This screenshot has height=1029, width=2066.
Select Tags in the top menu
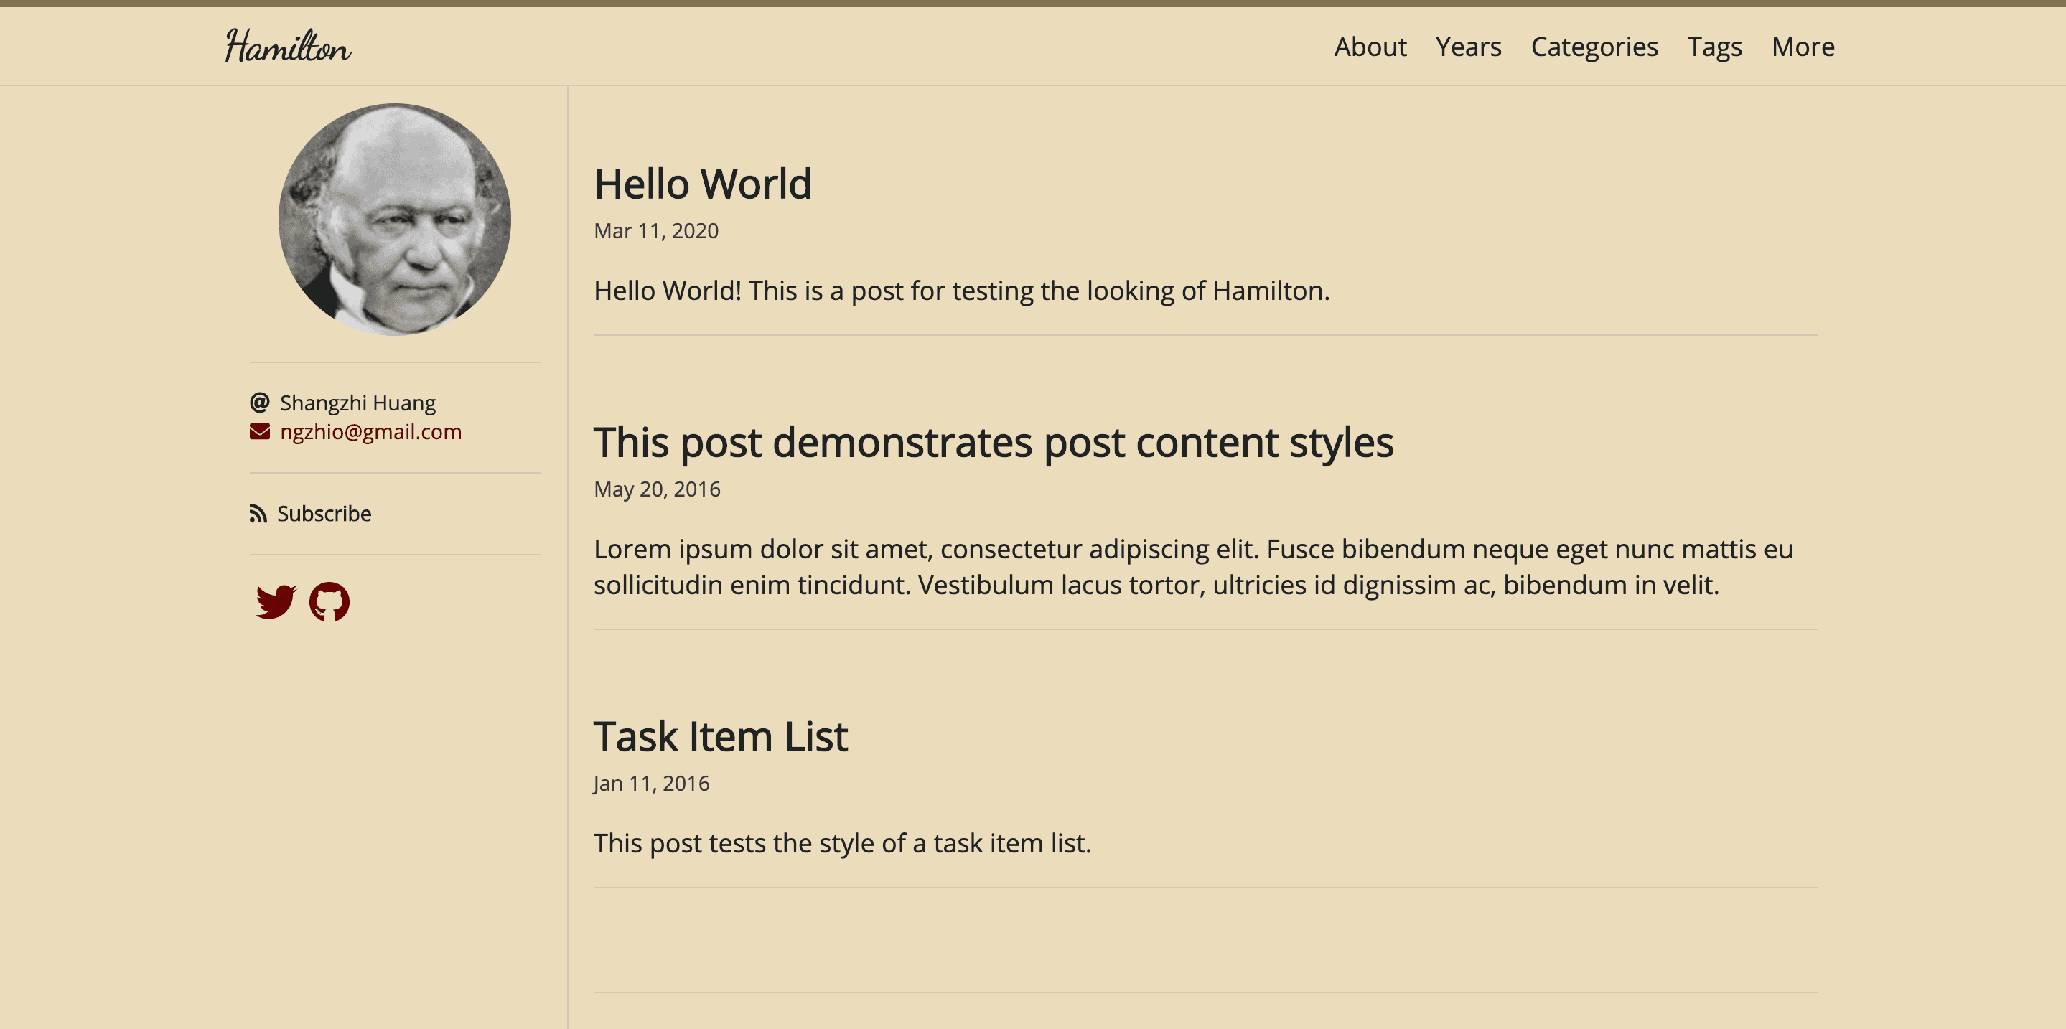pyautogui.click(x=1714, y=47)
